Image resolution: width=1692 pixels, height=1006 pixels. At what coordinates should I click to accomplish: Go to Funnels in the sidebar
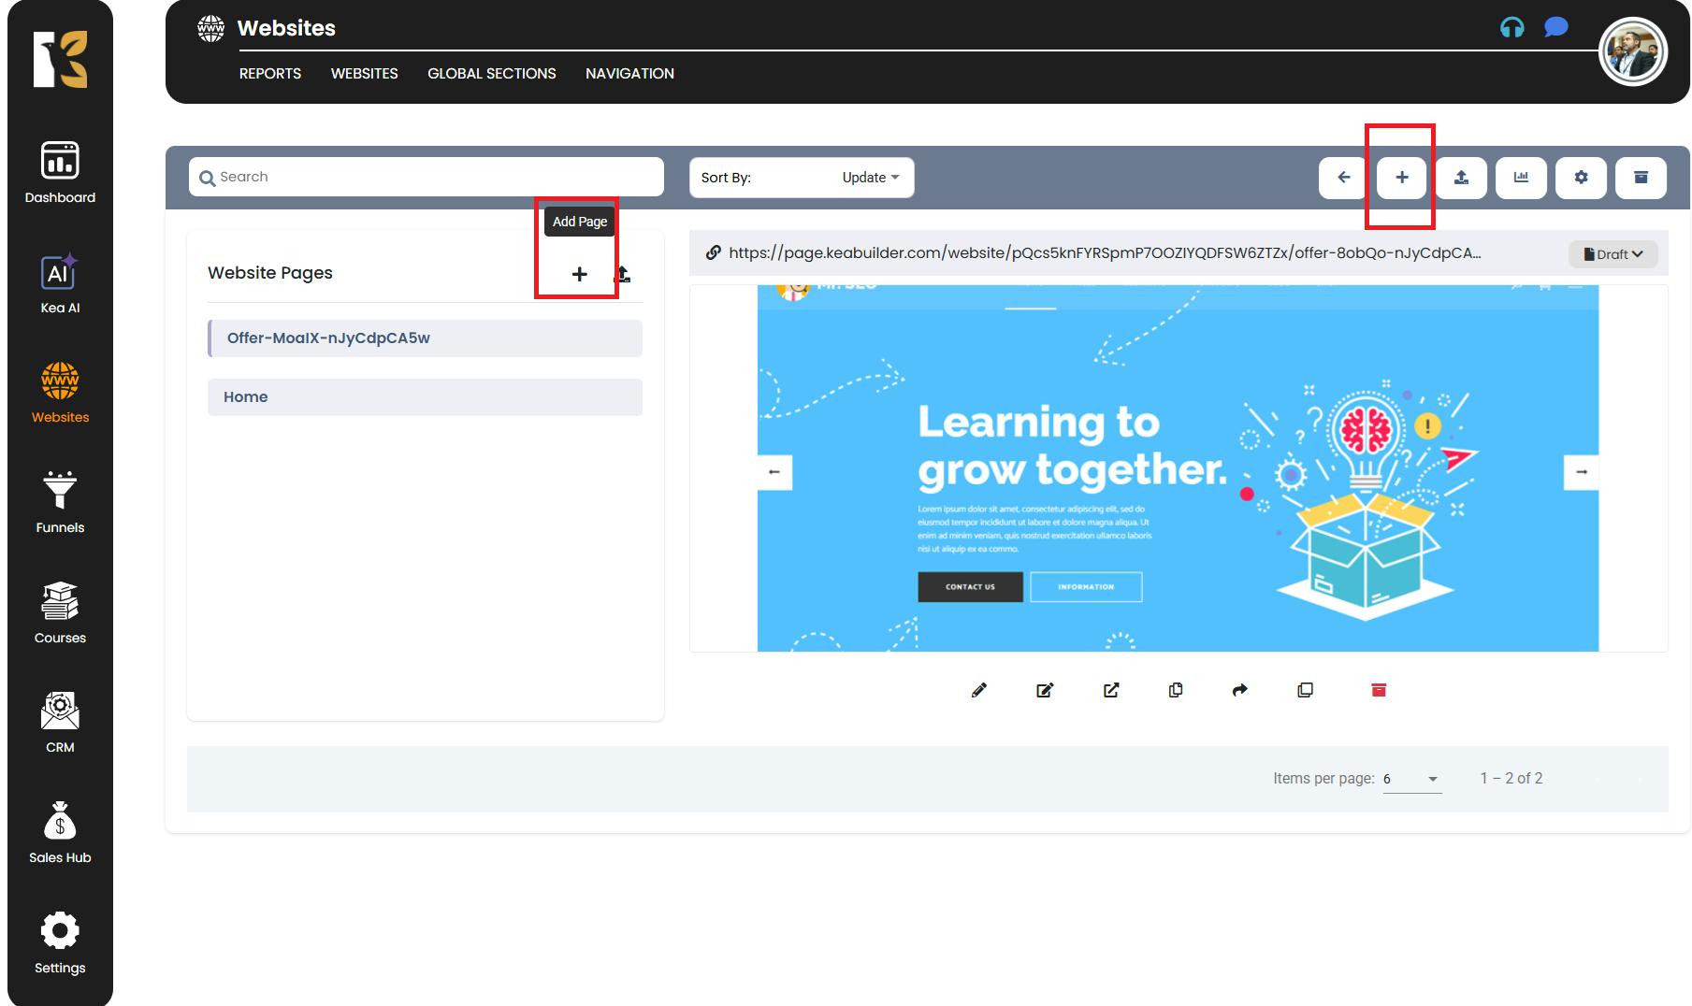pyautogui.click(x=60, y=502)
